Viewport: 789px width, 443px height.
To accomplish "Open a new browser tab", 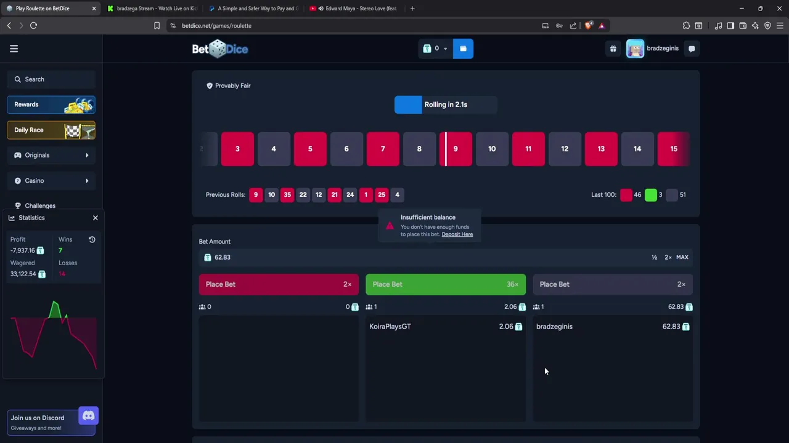I will (412, 9).
